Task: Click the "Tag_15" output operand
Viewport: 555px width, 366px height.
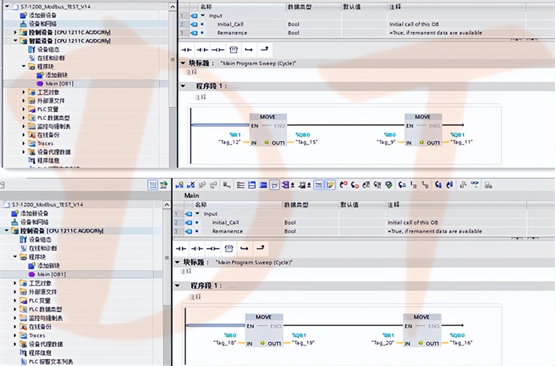Action: click(x=306, y=142)
